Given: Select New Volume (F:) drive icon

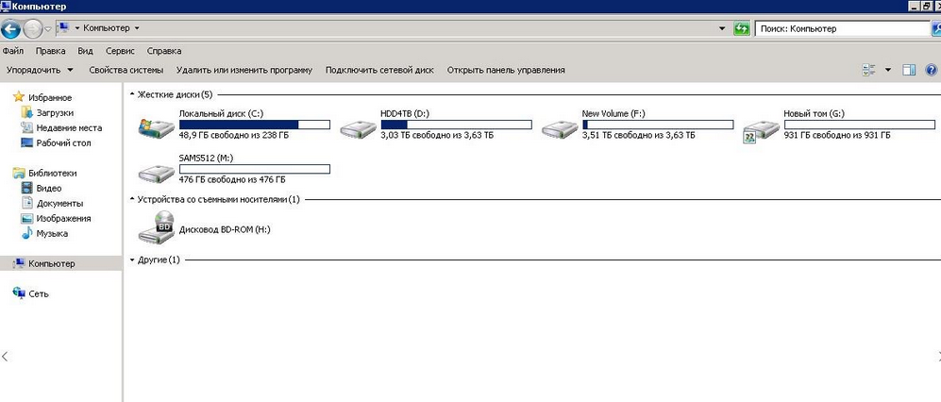Looking at the screenshot, I should (x=560, y=129).
